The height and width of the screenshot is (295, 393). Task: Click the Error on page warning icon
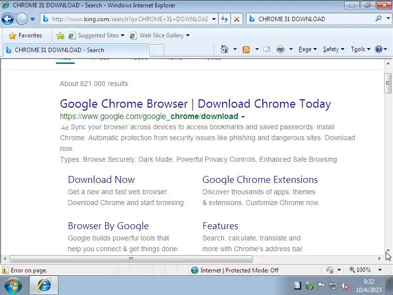coord(5,270)
